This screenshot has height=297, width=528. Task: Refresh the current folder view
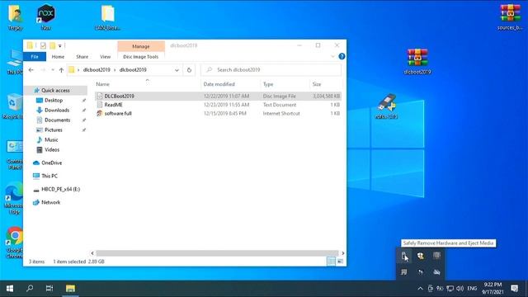click(189, 70)
